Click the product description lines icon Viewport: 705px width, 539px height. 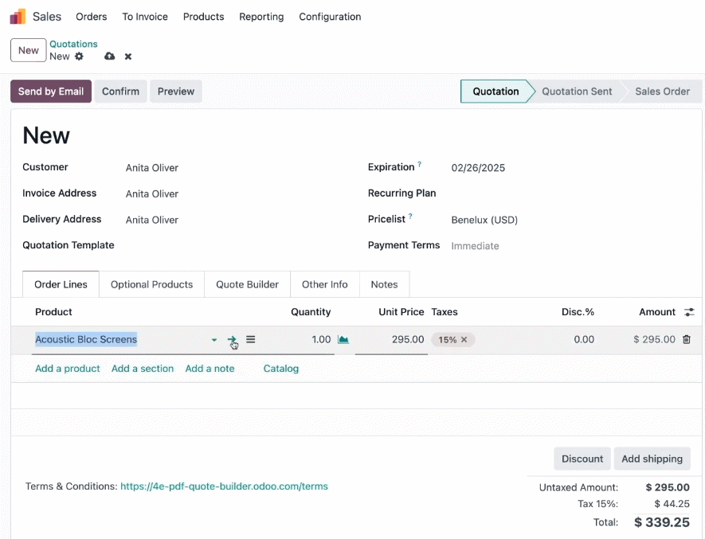click(x=250, y=339)
